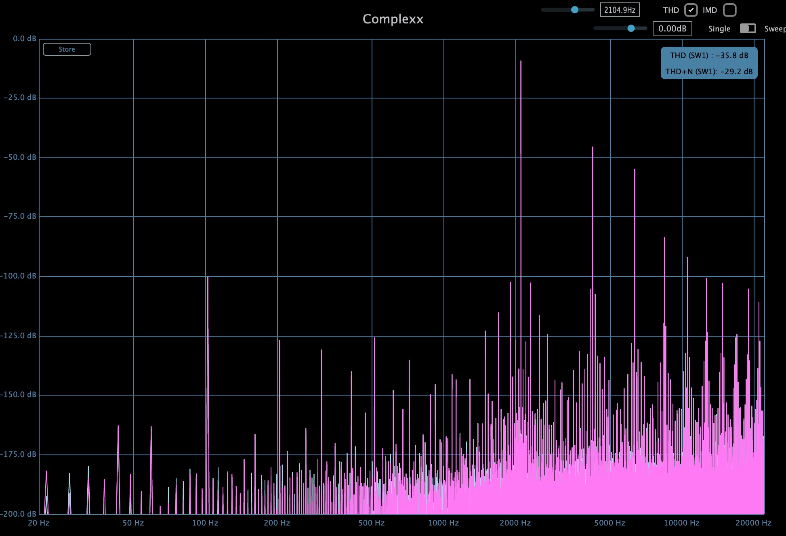Click the Single mode label

click(x=719, y=29)
